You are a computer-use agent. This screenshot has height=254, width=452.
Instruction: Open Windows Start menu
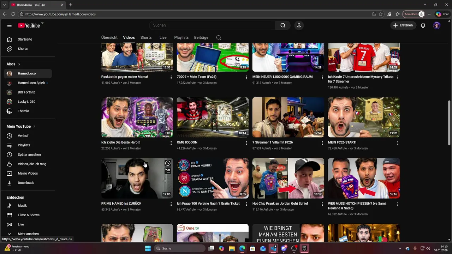[148, 248]
